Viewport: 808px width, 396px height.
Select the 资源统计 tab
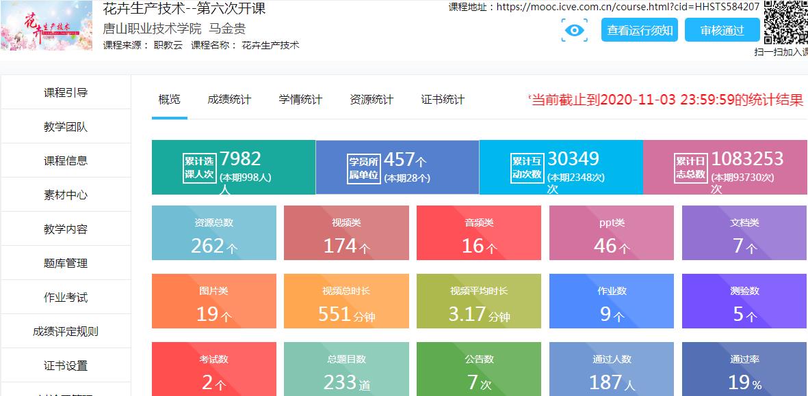click(x=372, y=100)
